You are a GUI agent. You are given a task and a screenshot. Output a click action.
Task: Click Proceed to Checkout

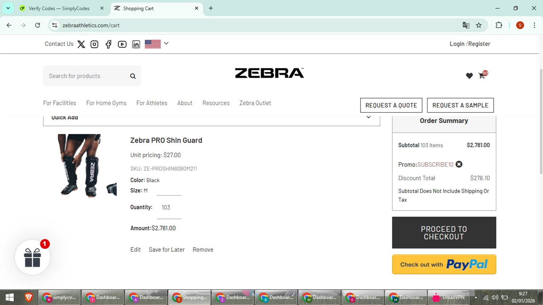(444, 233)
